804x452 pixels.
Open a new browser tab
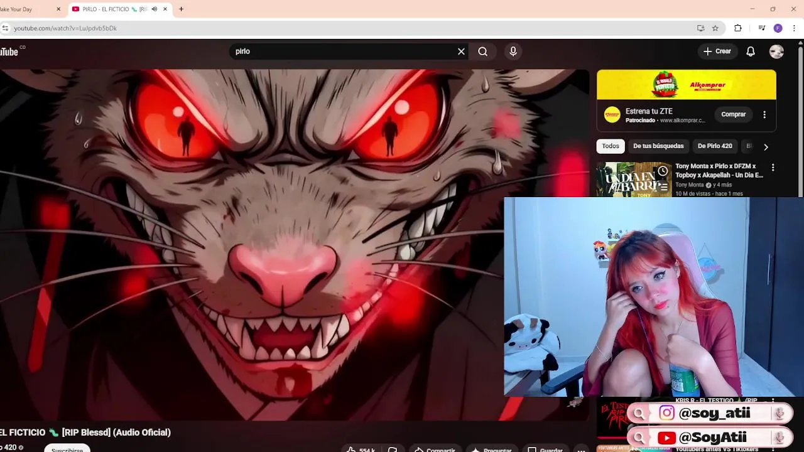tap(181, 9)
